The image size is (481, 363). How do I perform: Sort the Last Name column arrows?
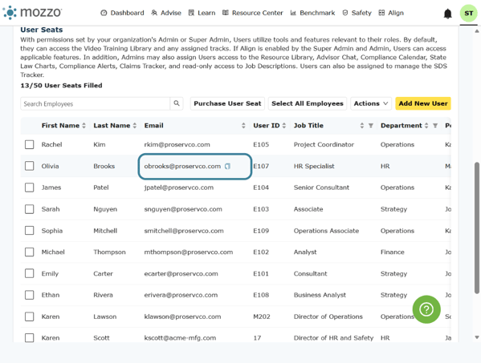coord(134,126)
